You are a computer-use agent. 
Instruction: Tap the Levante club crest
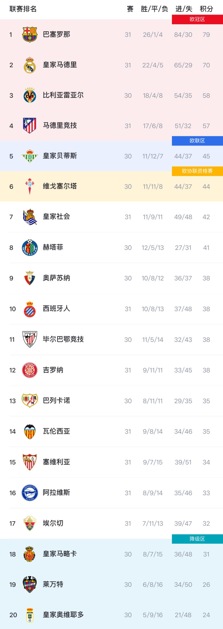(x=30, y=584)
